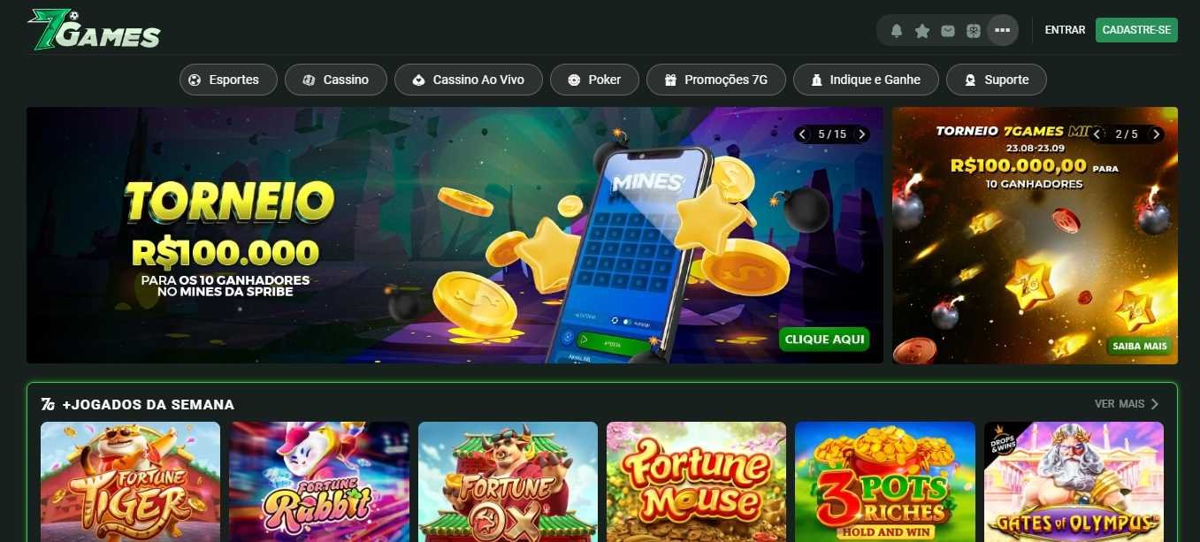Go to the Poker section
This screenshot has height=542, width=1200.
tap(594, 80)
